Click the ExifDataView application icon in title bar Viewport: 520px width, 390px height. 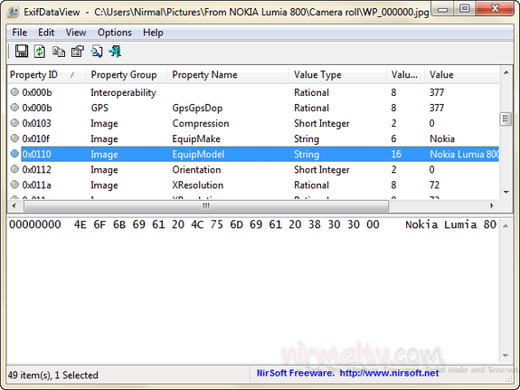[x=14, y=12]
